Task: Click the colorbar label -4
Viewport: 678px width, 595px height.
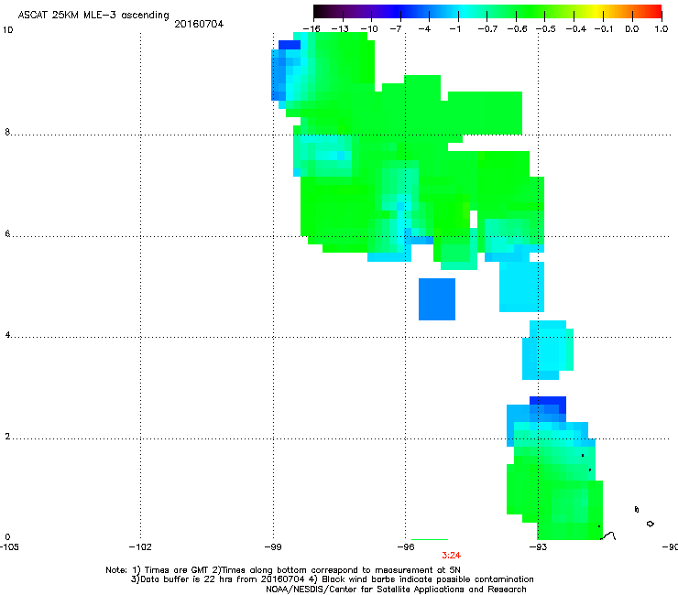Action: 424,29
